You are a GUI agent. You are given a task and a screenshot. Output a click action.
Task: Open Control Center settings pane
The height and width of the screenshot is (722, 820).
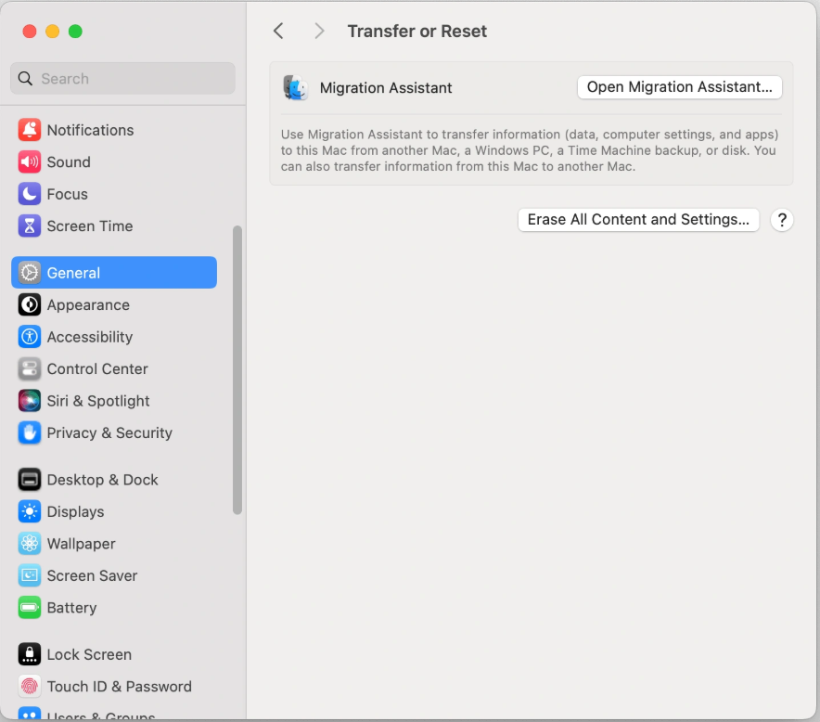pyautogui.click(x=97, y=369)
